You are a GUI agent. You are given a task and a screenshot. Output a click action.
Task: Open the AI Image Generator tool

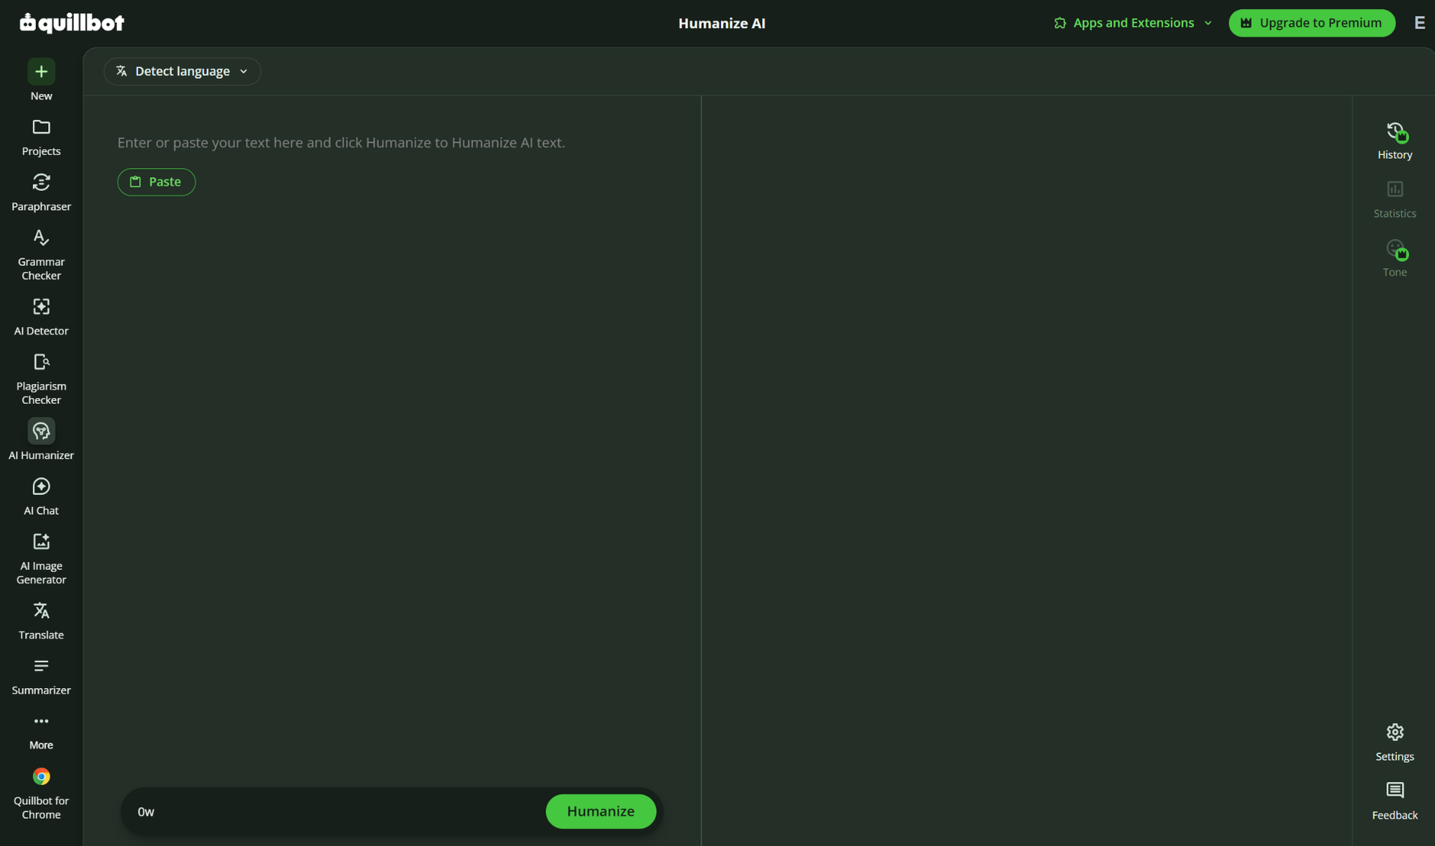pyautogui.click(x=41, y=558)
